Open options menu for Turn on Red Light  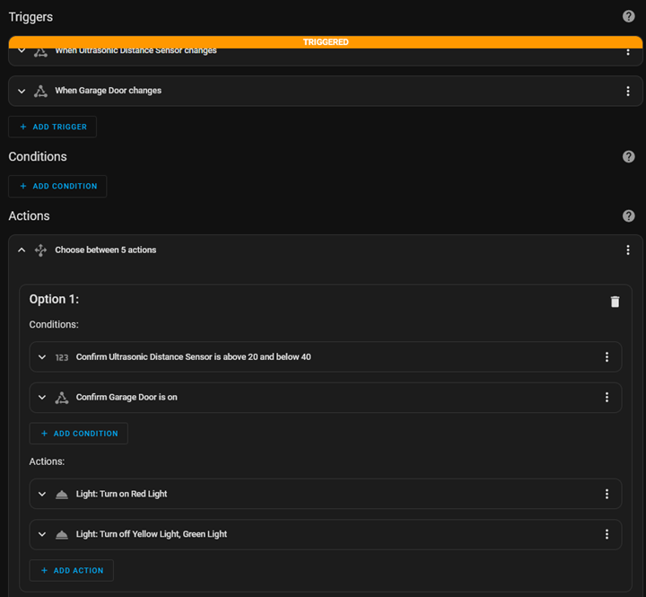click(607, 494)
